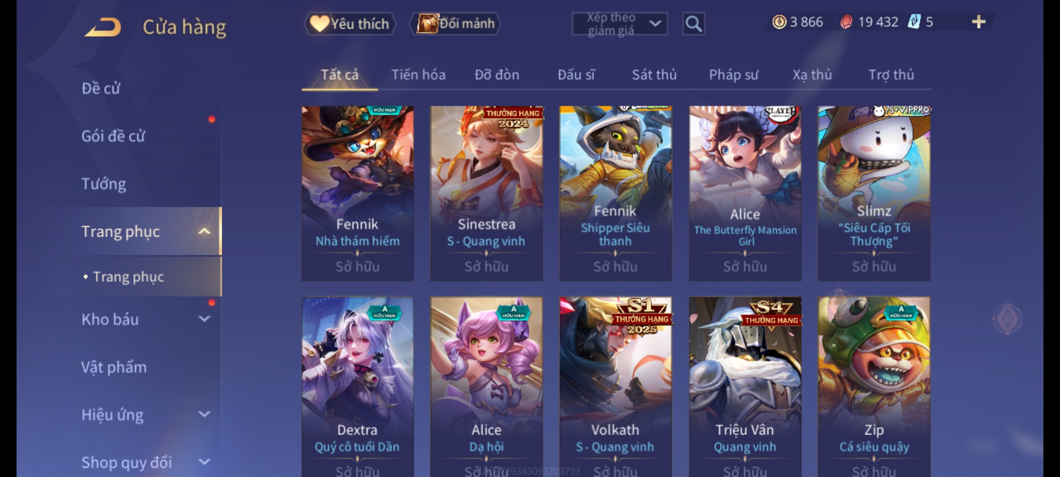Viewport: 1060px width, 477px height.
Task: Tap the back arrow icon beside Cửa hàng
Action: pos(103,27)
